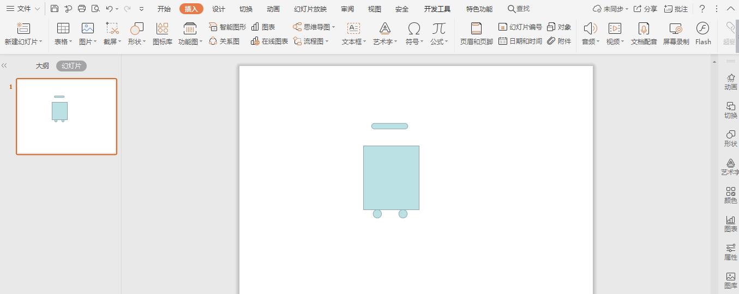Click the 文本框 text box icon

[x=354, y=28]
